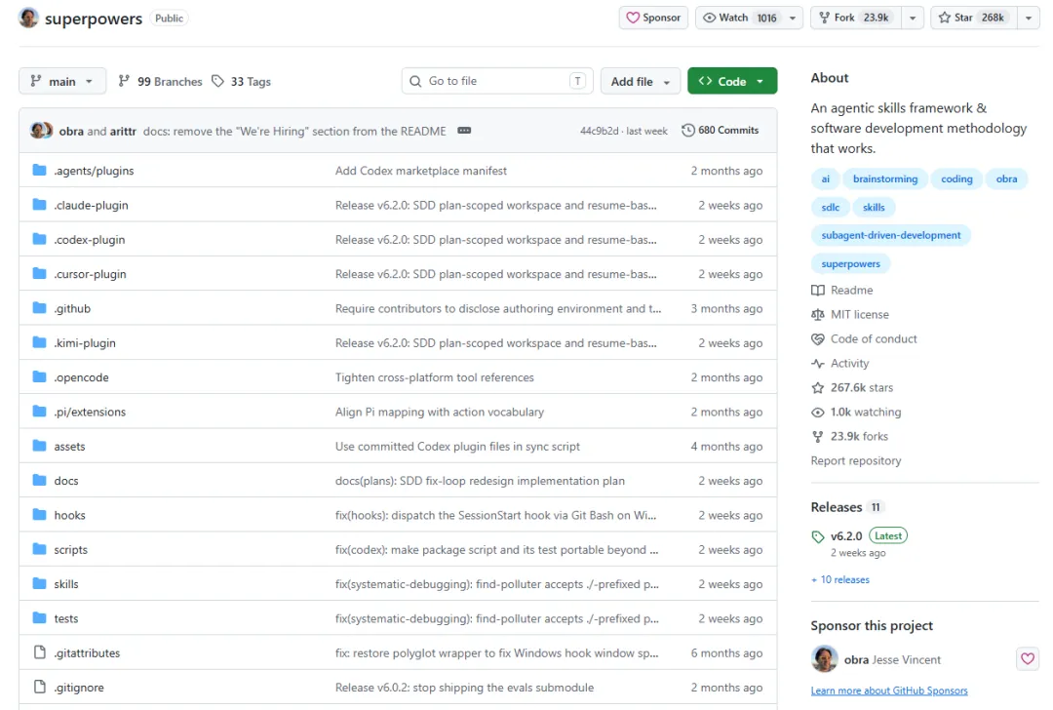The height and width of the screenshot is (710, 1053).
Task: Click folder icon for hooks
Action: tap(40, 515)
